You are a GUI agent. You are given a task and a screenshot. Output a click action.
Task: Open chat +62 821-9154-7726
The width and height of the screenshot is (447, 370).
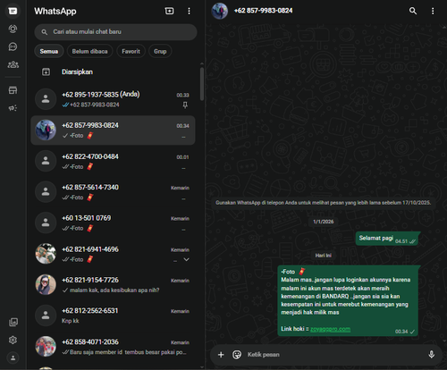(x=114, y=285)
